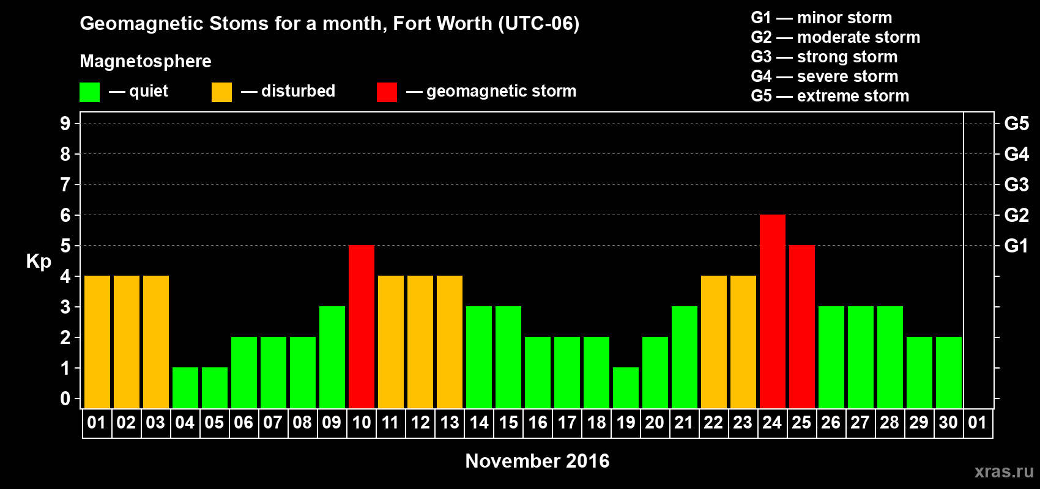Click the green quiet legend swatch
Viewport: 1040px width, 489px height.
(89, 92)
